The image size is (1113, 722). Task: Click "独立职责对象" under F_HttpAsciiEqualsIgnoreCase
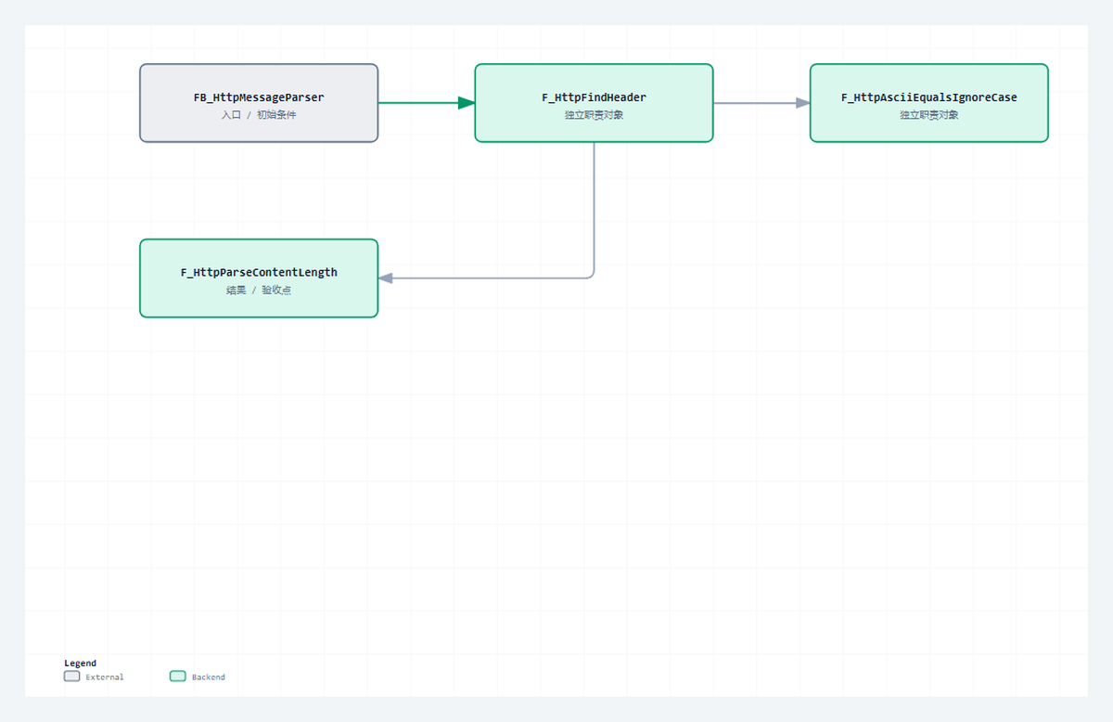point(928,115)
